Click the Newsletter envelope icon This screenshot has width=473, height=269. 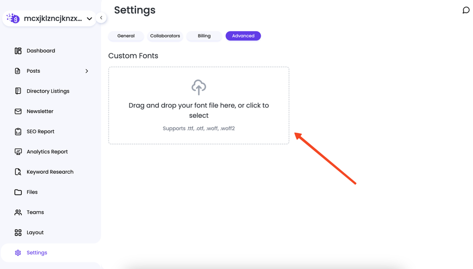[x=18, y=111]
